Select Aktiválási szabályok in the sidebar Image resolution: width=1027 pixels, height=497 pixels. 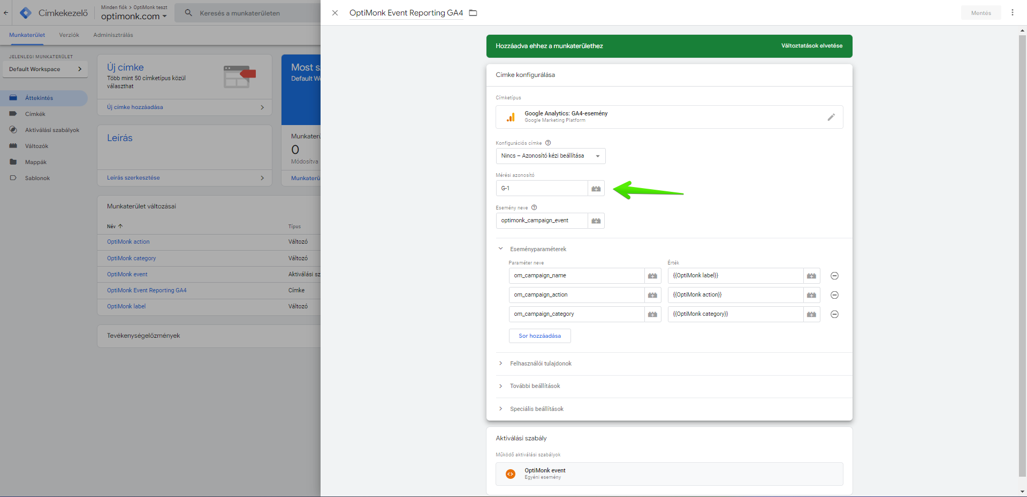(x=44, y=130)
